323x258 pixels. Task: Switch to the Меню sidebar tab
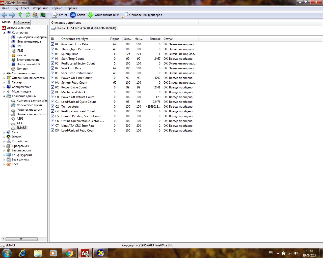(x=7, y=22)
